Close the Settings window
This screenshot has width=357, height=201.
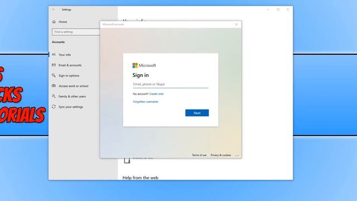pyautogui.click(x=288, y=9)
